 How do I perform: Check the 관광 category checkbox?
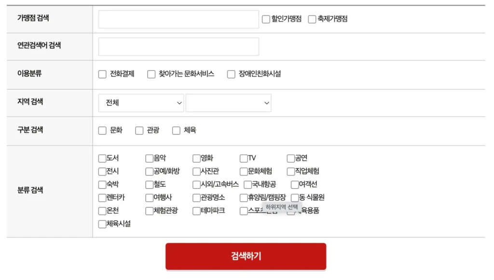[x=139, y=130]
